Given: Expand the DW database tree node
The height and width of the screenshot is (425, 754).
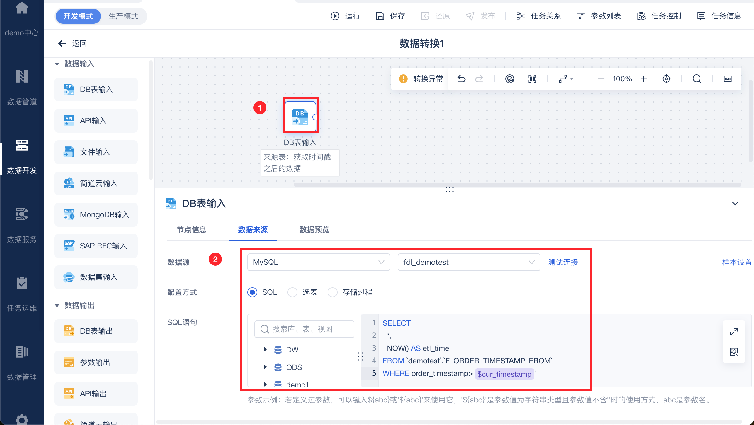Looking at the screenshot, I should pyautogui.click(x=265, y=349).
